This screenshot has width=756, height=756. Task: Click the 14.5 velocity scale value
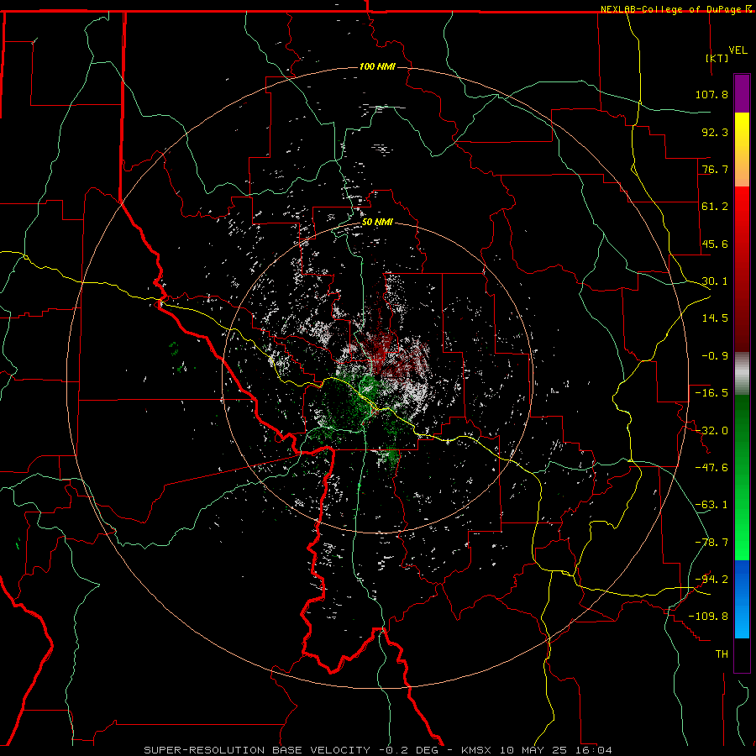click(x=715, y=318)
